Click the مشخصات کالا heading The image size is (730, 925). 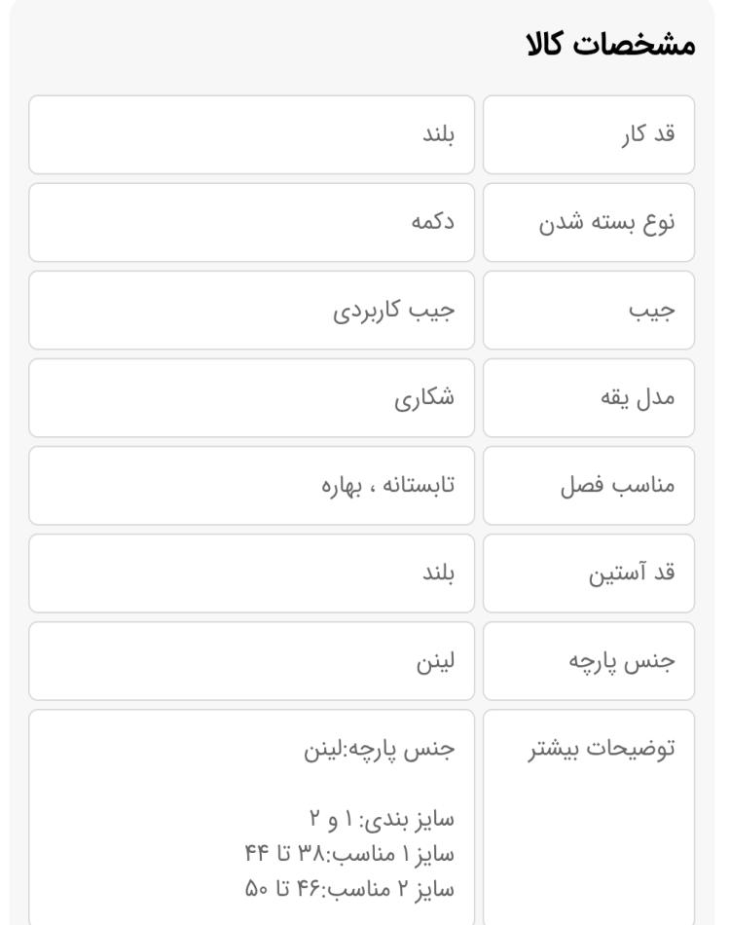pyautogui.click(x=610, y=45)
